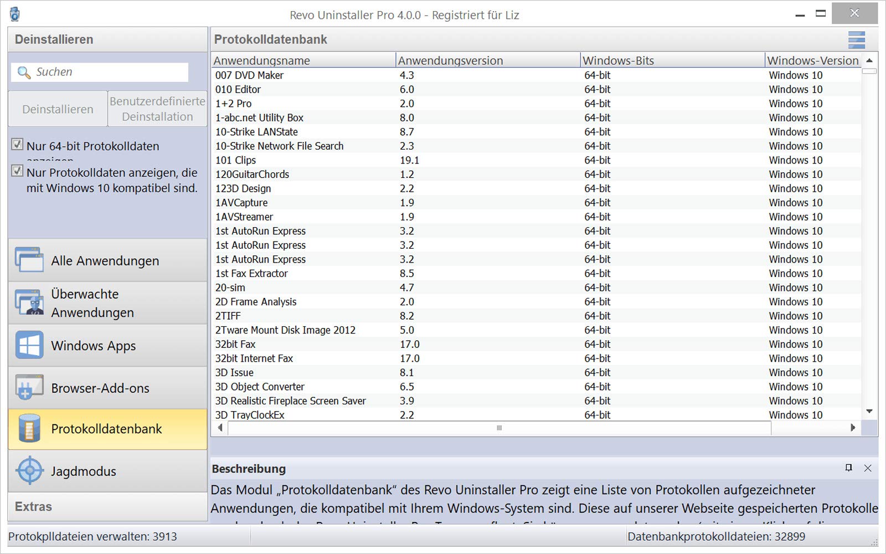Screen dimensions: 886x554
Task: Click the Jagdmodus crosshair icon
Action: point(29,471)
